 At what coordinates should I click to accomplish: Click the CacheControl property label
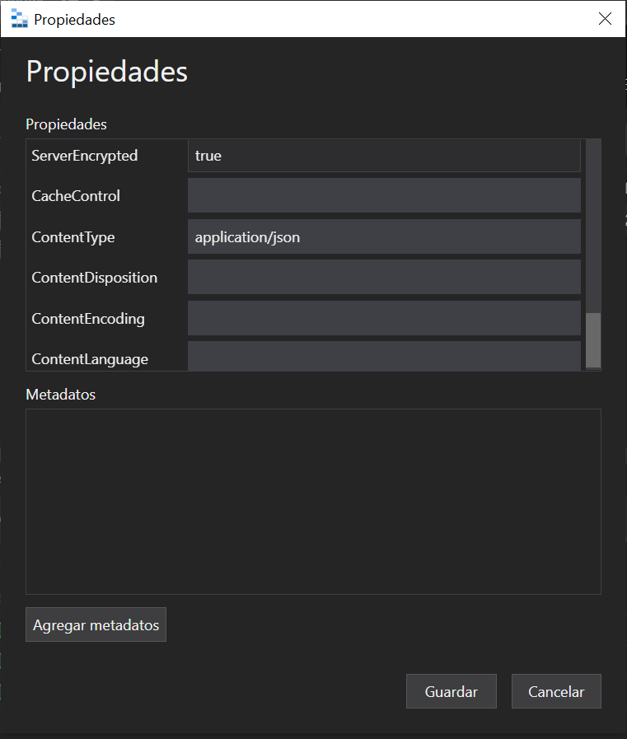coord(75,196)
